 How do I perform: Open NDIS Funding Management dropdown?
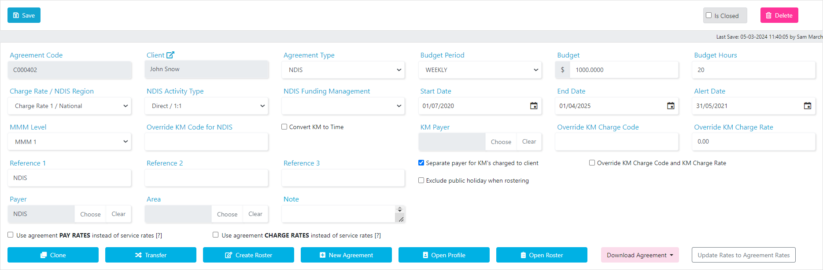coord(343,106)
